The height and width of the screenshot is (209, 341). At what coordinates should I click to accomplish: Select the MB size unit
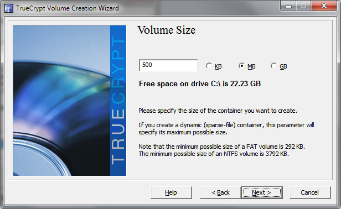pyautogui.click(x=247, y=66)
